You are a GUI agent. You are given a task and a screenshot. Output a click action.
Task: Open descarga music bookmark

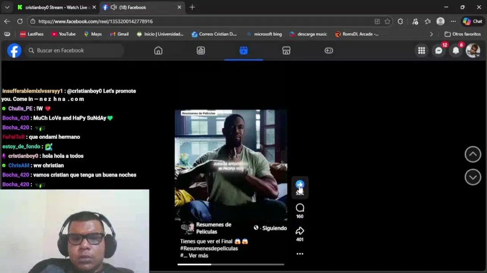[x=308, y=34]
